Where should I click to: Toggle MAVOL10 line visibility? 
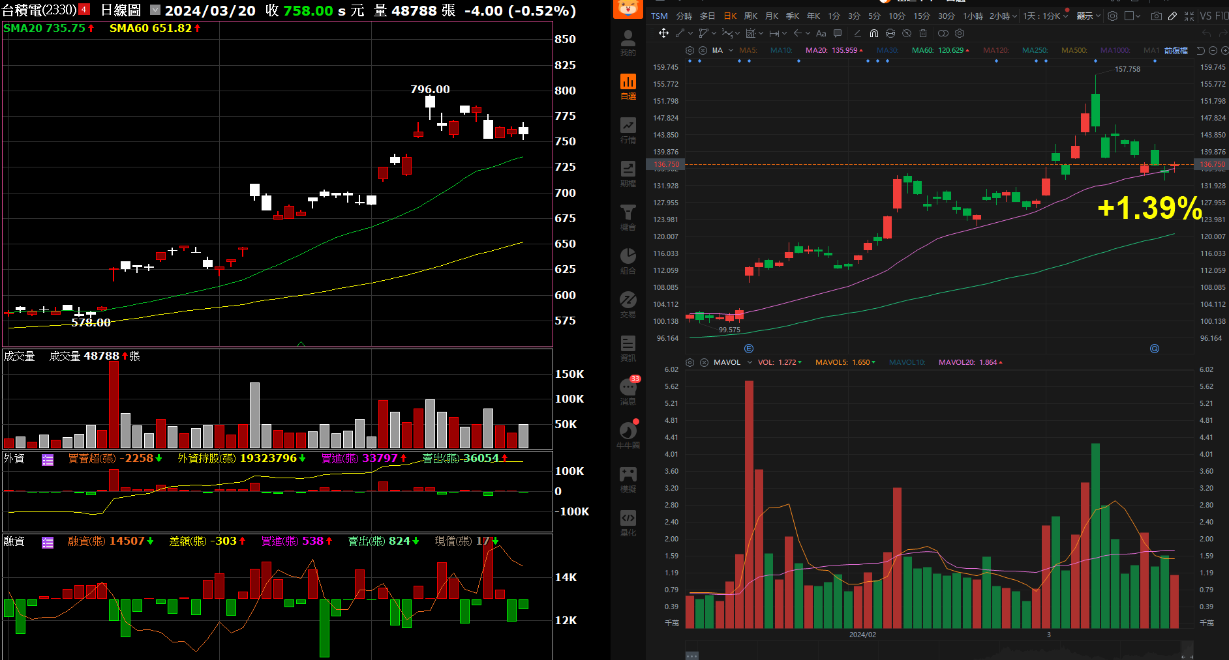907,362
